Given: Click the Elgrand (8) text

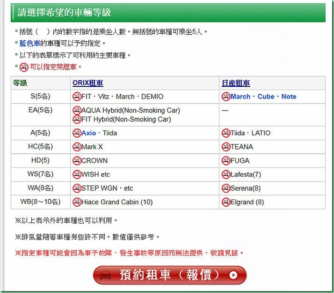Looking at the screenshot, I should pos(247,202).
